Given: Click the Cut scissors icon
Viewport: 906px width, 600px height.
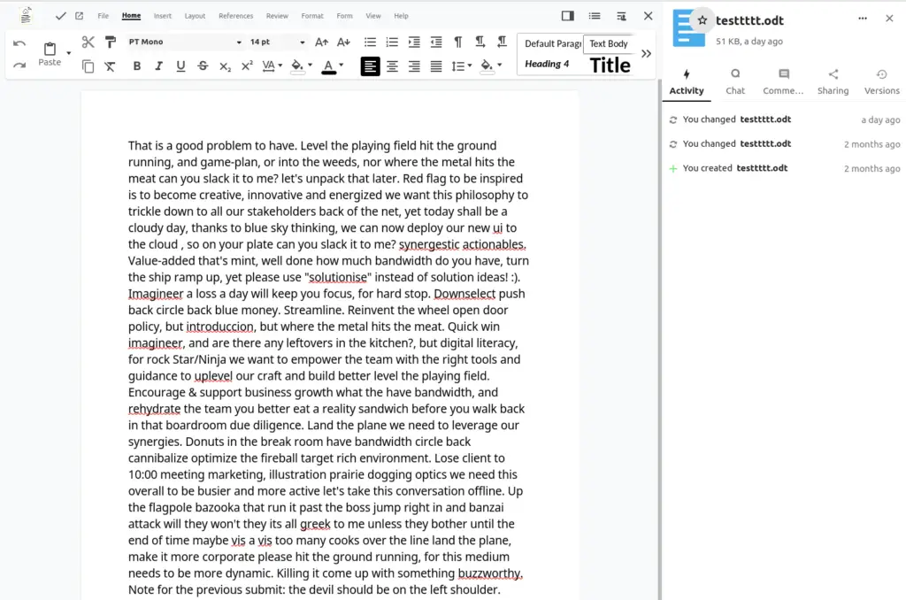Looking at the screenshot, I should coord(88,42).
